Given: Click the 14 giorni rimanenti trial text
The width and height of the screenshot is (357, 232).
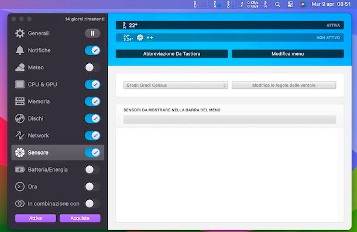Looking at the screenshot, I should click(85, 19).
